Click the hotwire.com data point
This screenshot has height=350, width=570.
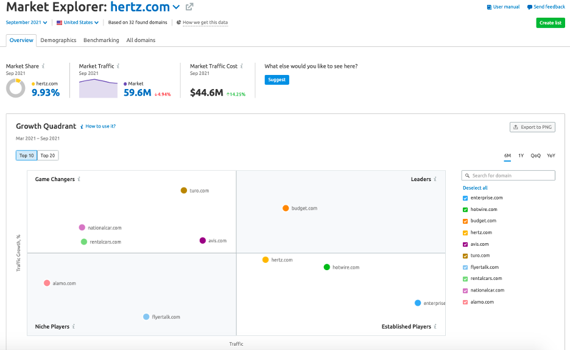pyautogui.click(x=326, y=267)
